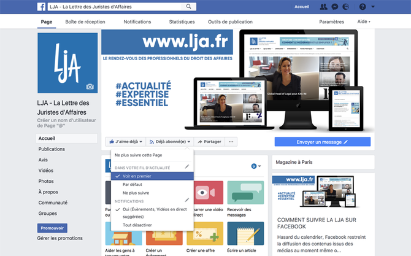This screenshot has height=256, width=411.
Task: Open the notifications globe icon
Action: [x=346, y=7]
